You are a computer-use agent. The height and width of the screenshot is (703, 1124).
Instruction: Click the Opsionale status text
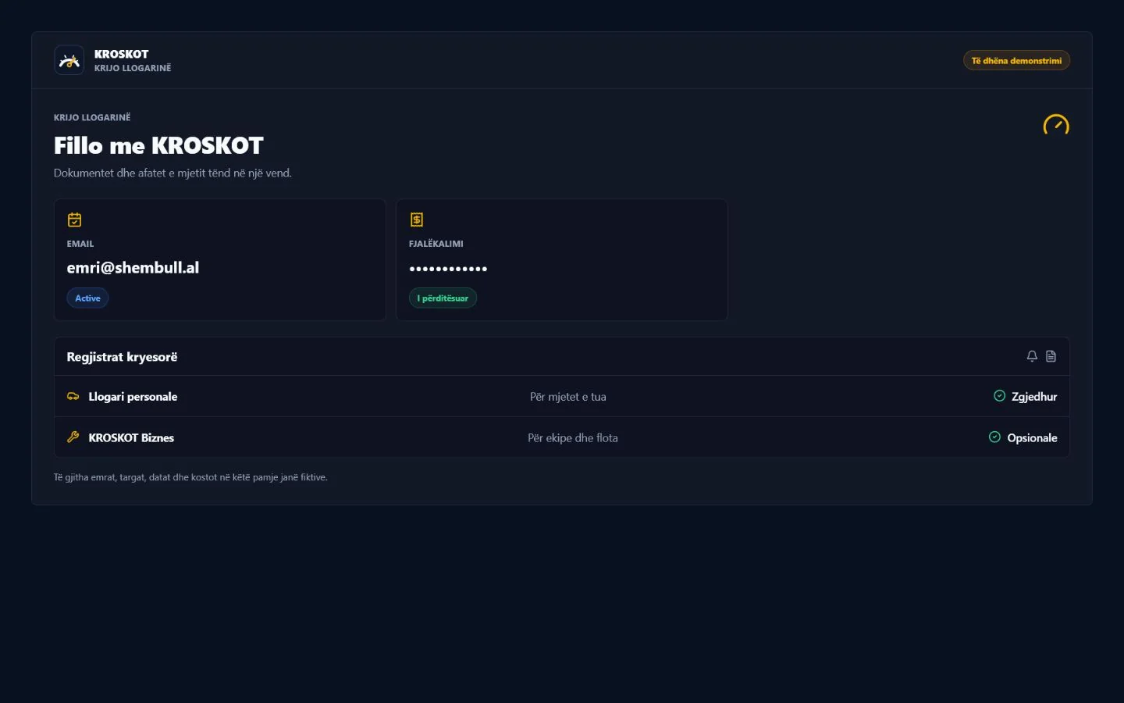[x=1032, y=438]
